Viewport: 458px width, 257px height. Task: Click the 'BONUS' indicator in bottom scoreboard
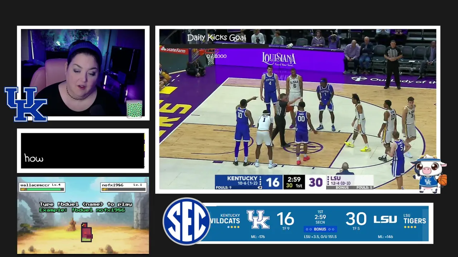[x=320, y=229]
